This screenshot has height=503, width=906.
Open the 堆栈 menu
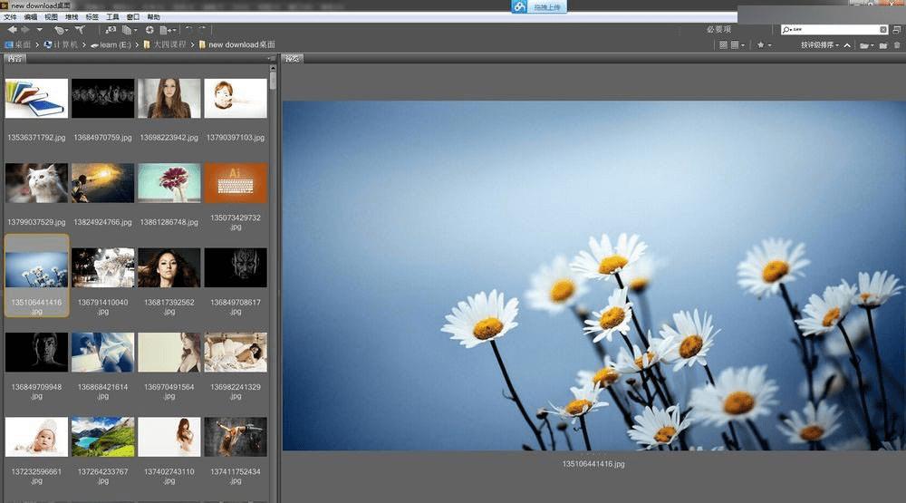click(x=72, y=17)
